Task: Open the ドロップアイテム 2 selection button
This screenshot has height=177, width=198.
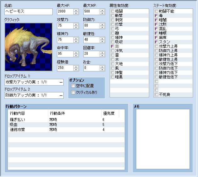Action: (x=61, y=95)
